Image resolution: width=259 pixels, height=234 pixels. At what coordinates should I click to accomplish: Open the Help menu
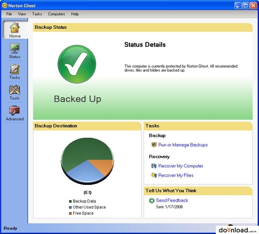click(x=75, y=14)
